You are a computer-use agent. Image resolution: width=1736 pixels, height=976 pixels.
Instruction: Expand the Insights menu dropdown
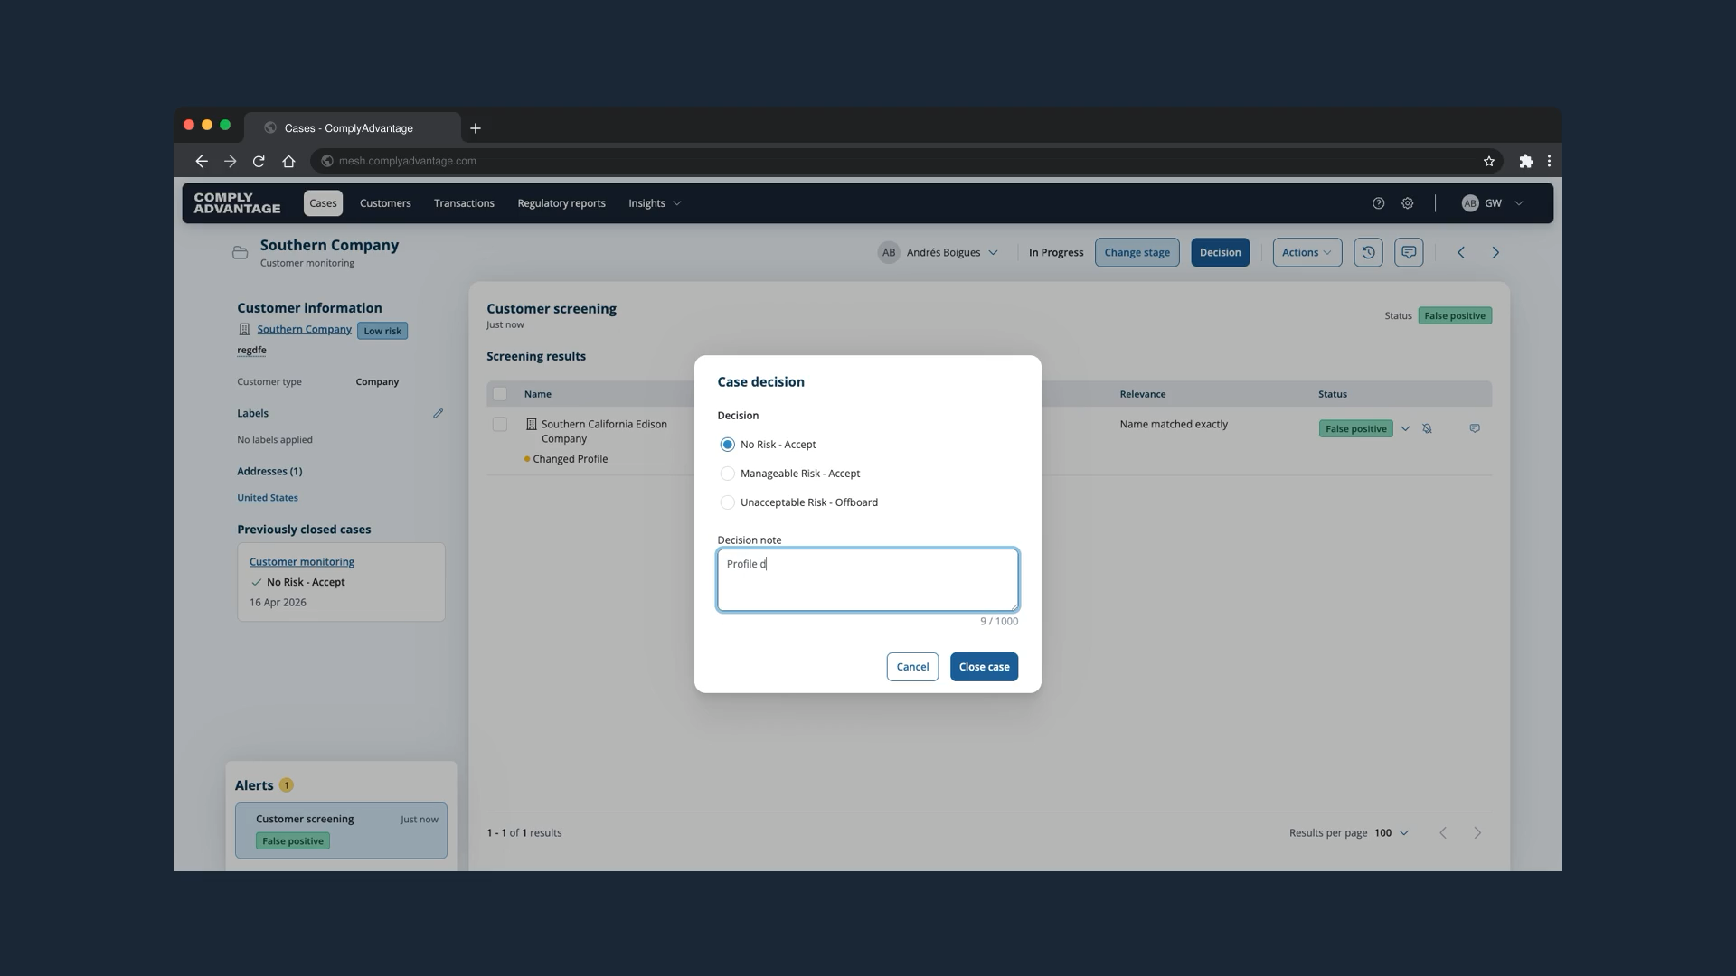pos(655,203)
